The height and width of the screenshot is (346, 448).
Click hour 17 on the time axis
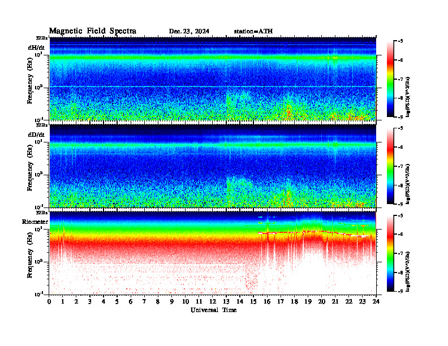[281, 301]
